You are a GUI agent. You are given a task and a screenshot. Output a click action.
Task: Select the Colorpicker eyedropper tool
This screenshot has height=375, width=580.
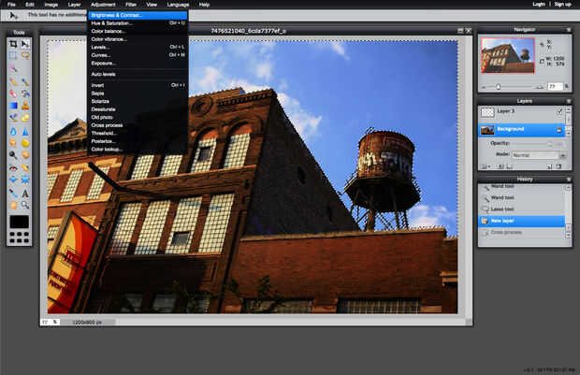pyautogui.click(x=13, y=193)
